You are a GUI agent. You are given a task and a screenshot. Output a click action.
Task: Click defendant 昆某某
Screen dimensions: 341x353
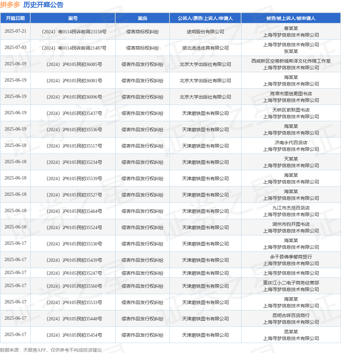[x=291, y=332]
